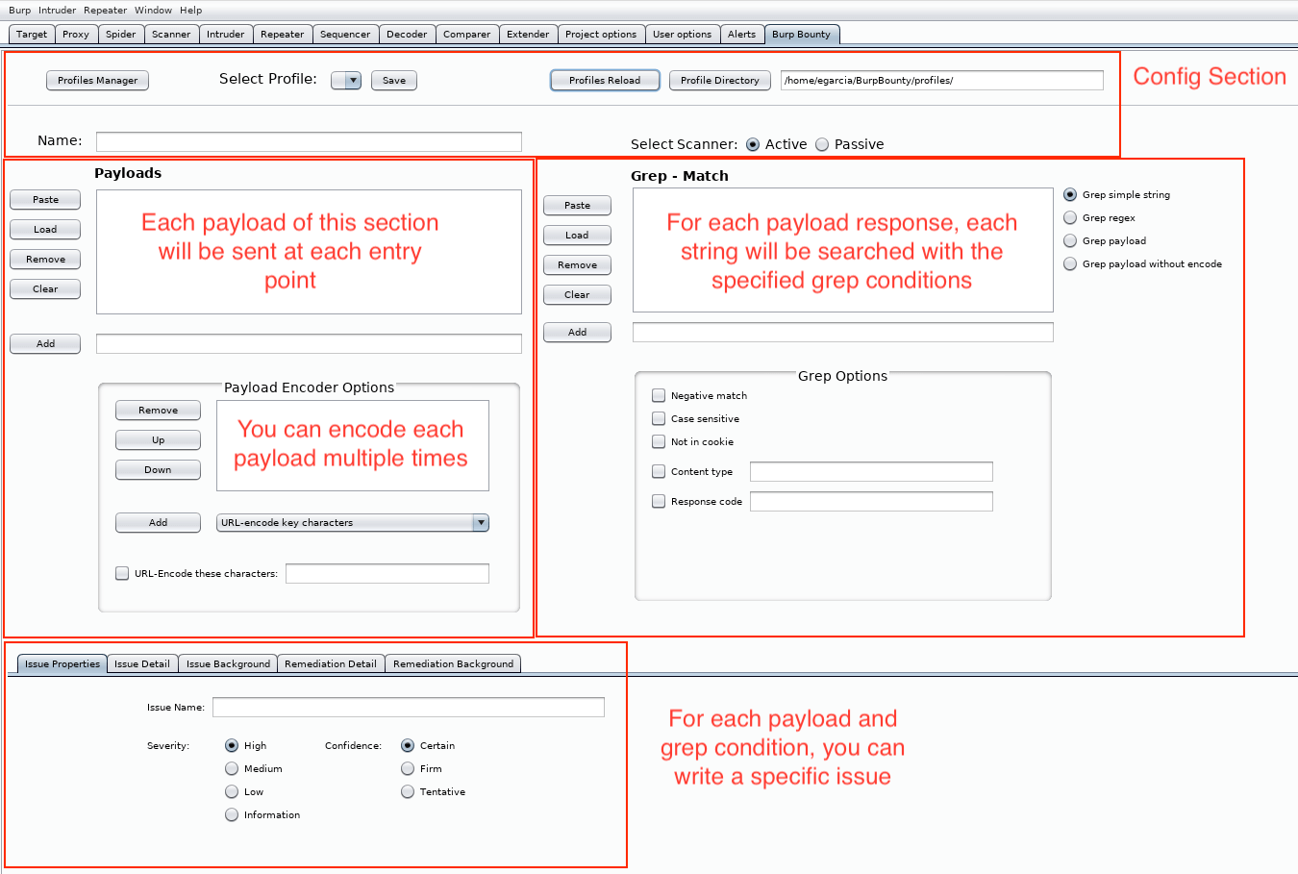The height and width of the screenshot is (874, 1298).
Task: Enable the Negative match checkbox
Action: point(659,395)
